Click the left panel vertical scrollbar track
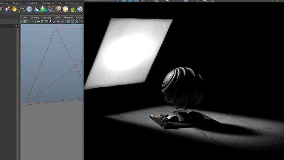The height and width of the screenshot is (160, 284). tap(17, 94)
